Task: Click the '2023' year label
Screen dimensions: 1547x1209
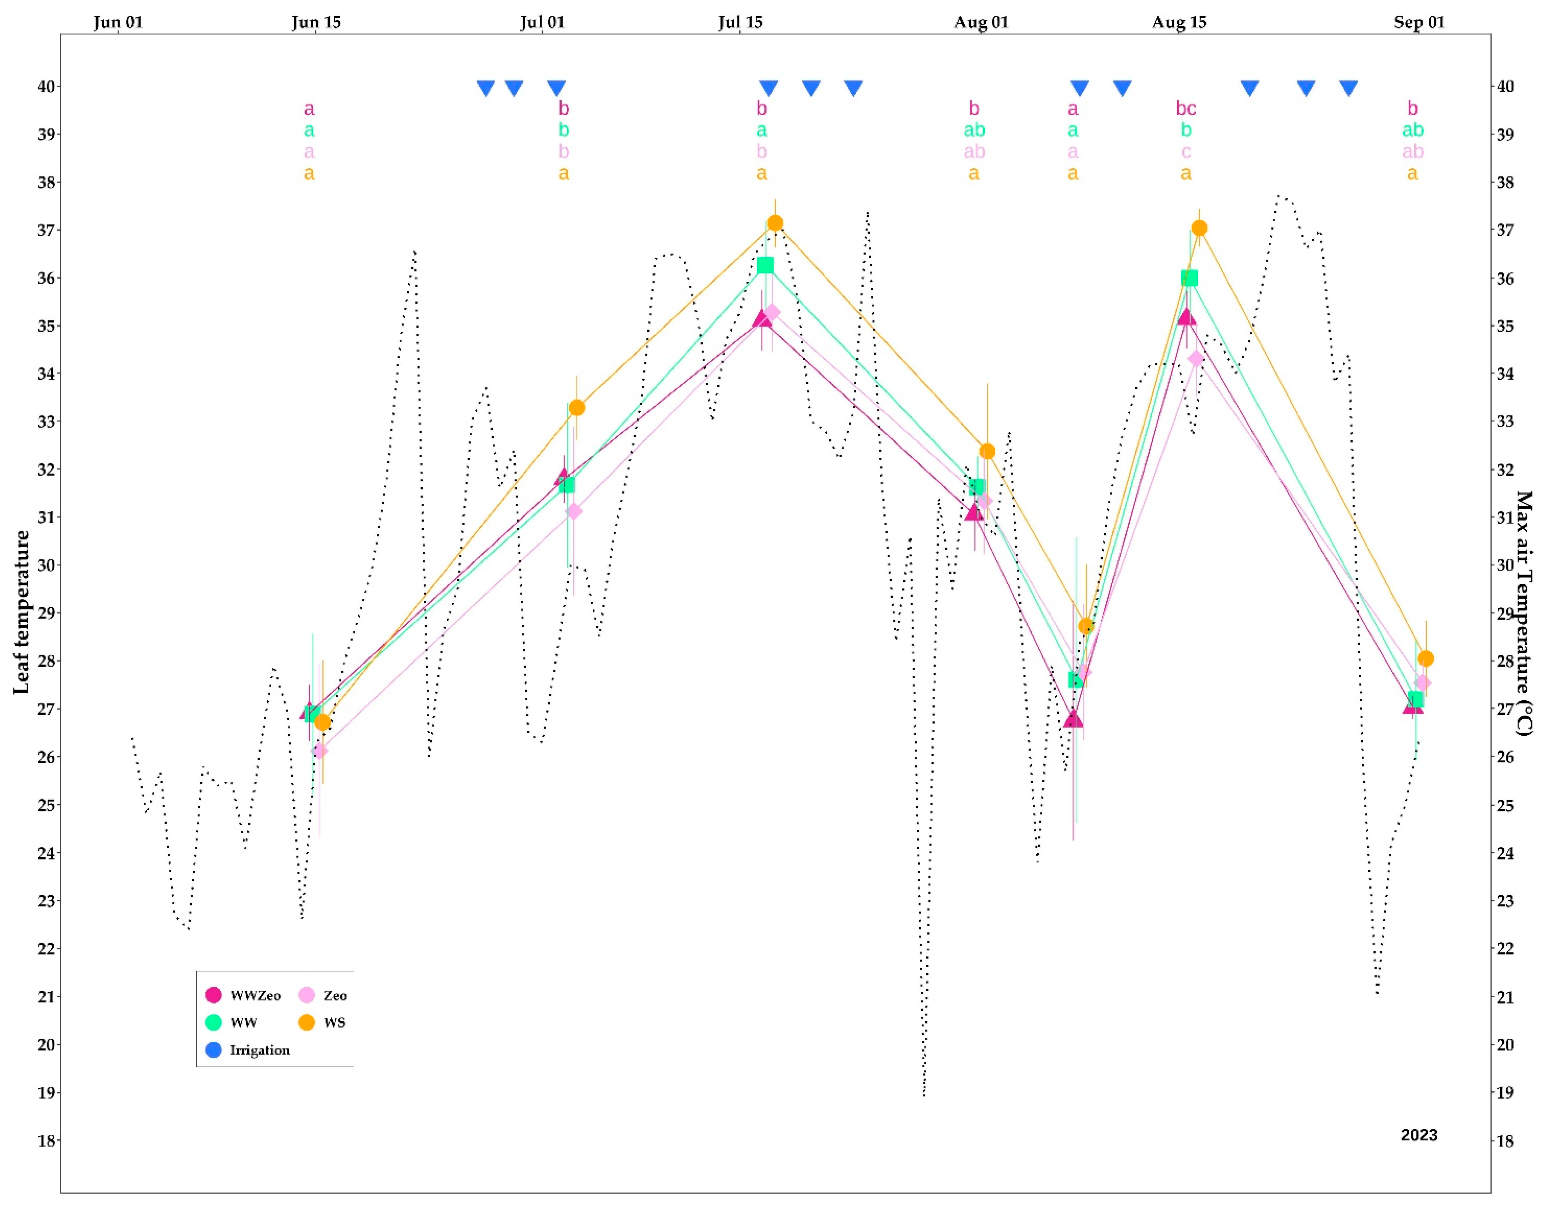Action: click(1419, 1135)
